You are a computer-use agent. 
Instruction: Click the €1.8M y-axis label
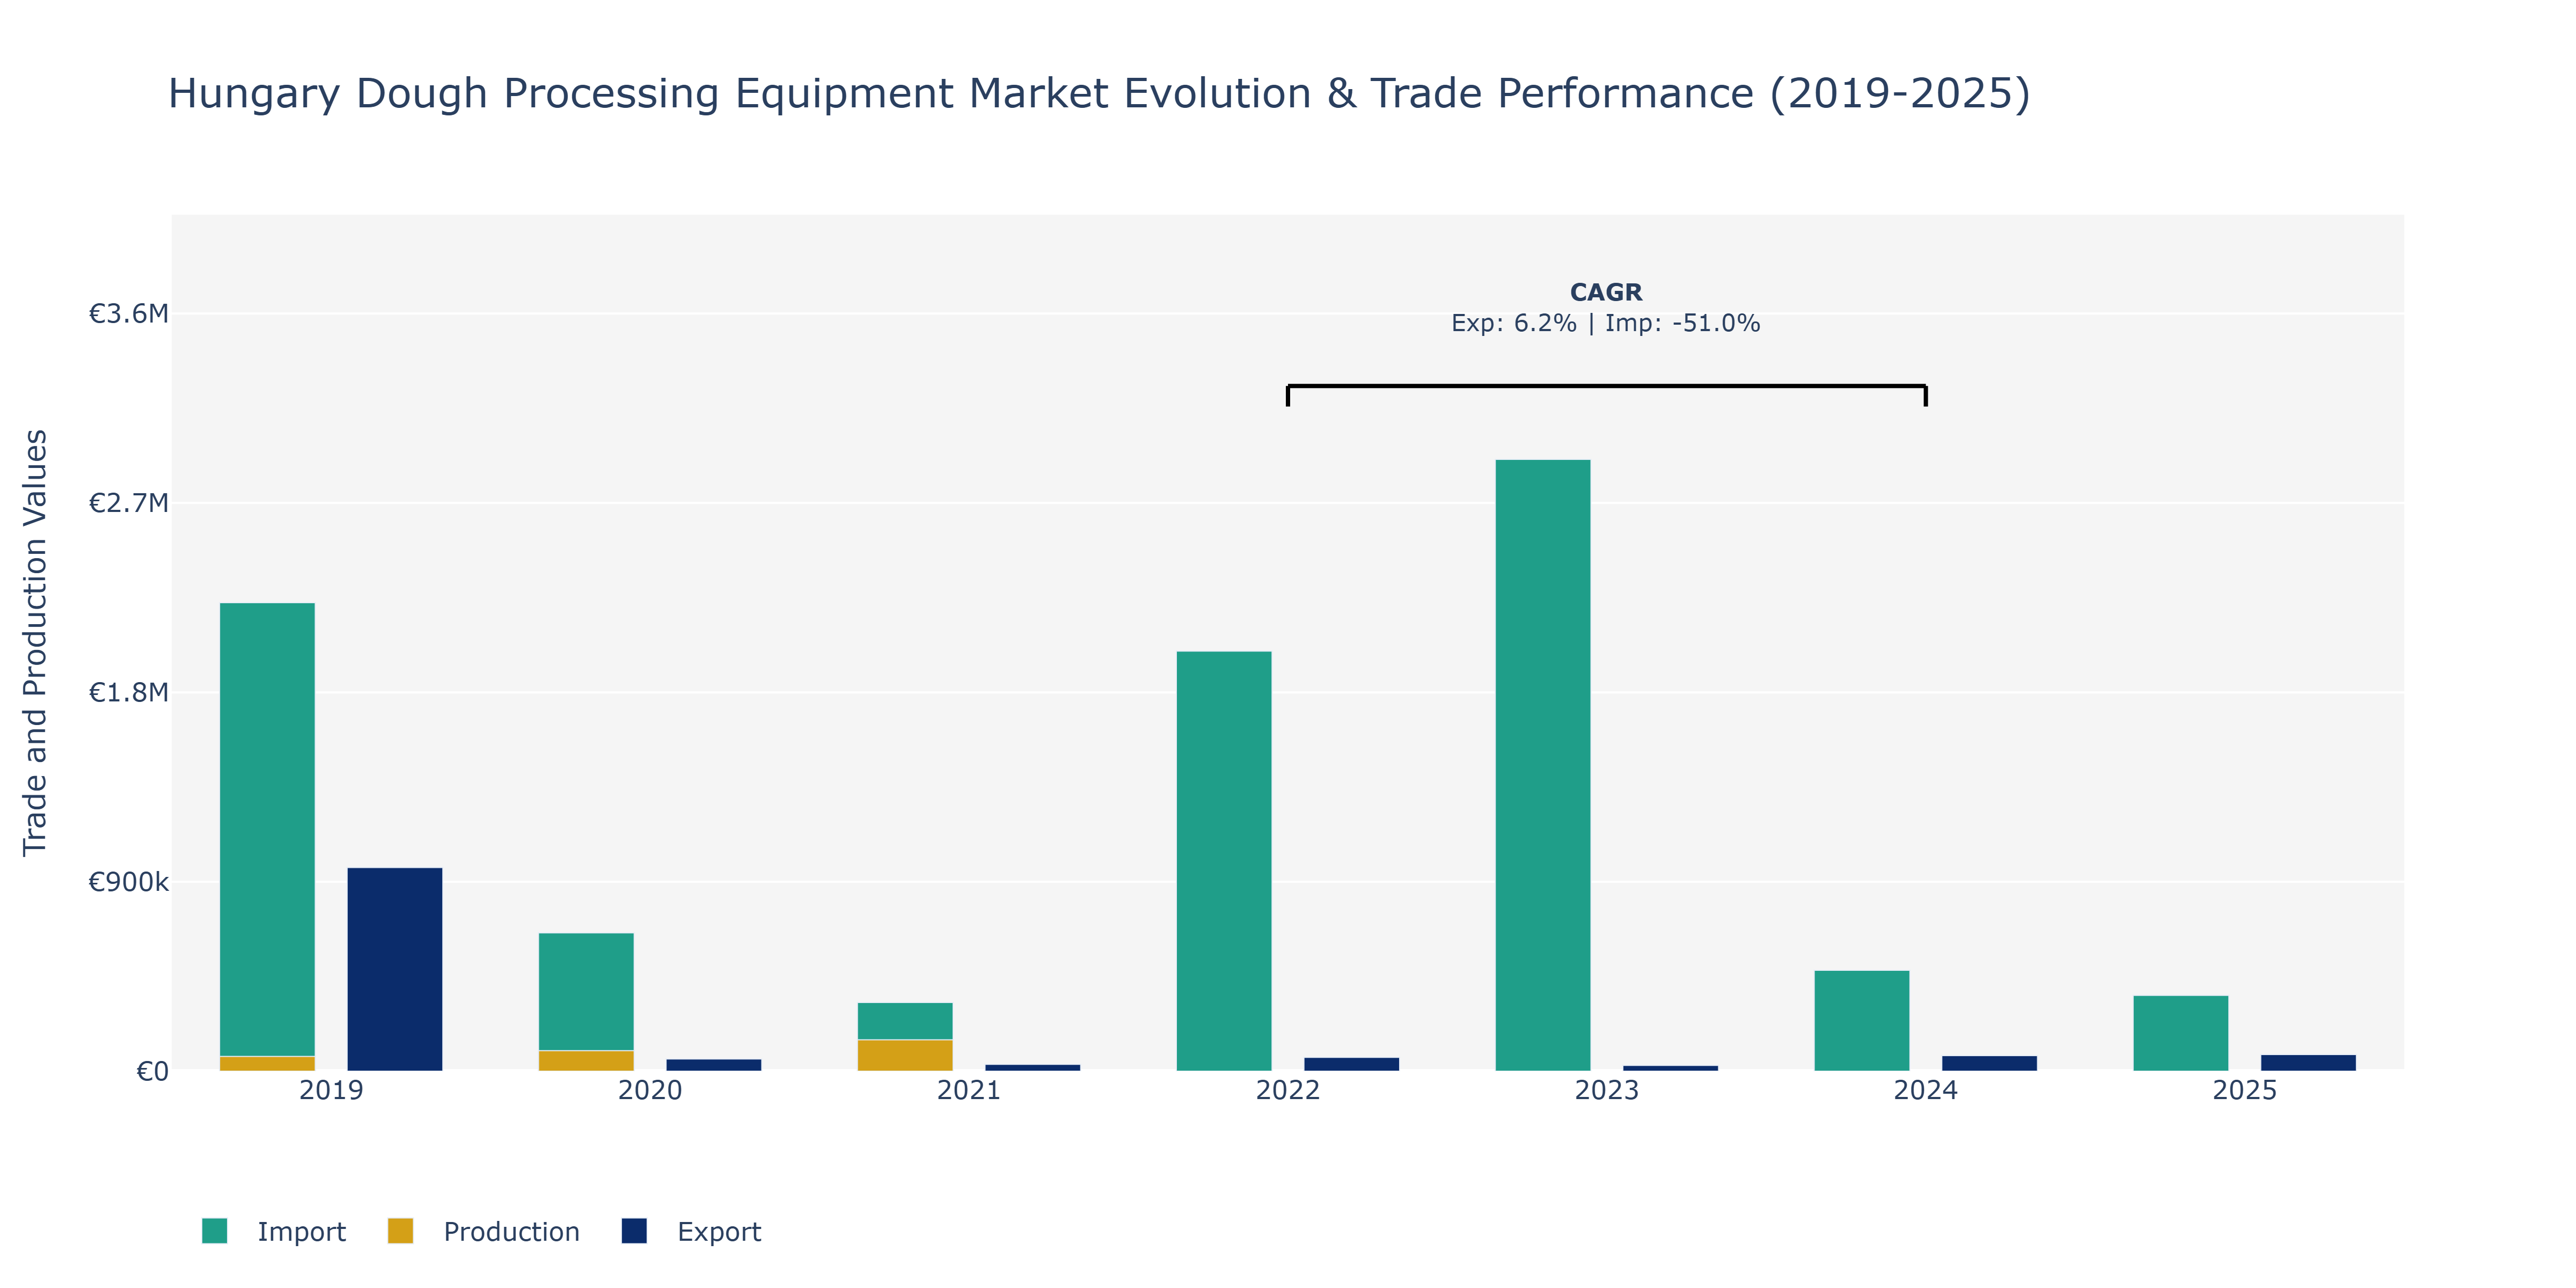click(129, 692)
